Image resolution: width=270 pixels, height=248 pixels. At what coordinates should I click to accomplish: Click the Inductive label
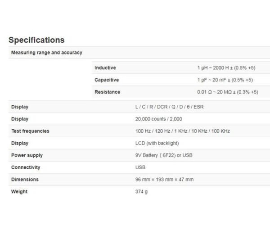(x=105, y=68)
